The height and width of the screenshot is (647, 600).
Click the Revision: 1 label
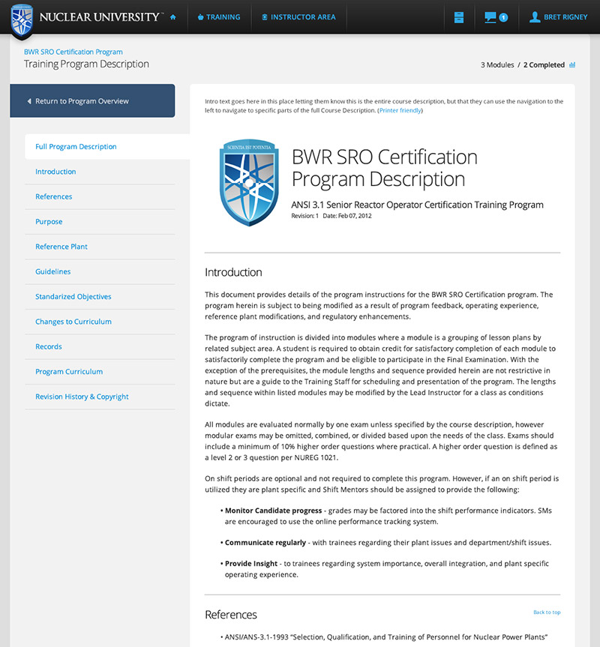[x=305, y=216]
